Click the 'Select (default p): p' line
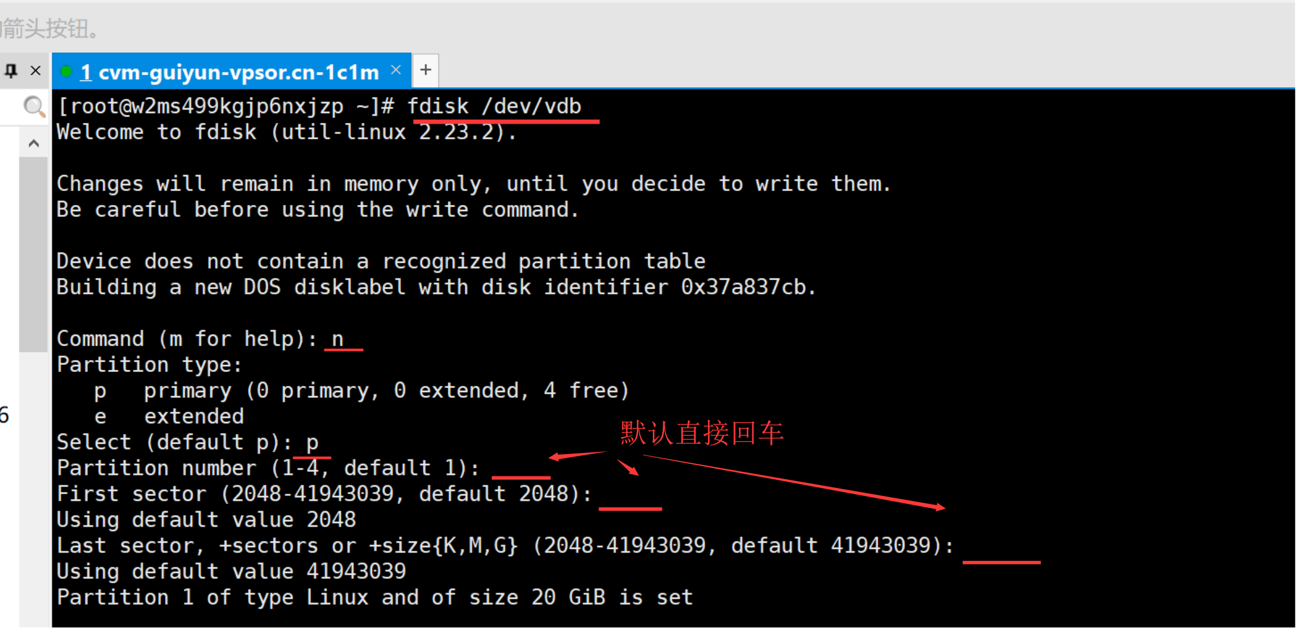The height and width of the screenshot is (628, 1304). [187, 442]
